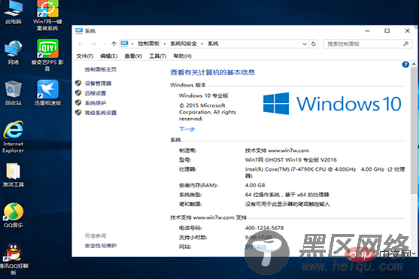Open 高级系统设置 link
The width and height of the screenshot is (419, 279).
(101, 113)
